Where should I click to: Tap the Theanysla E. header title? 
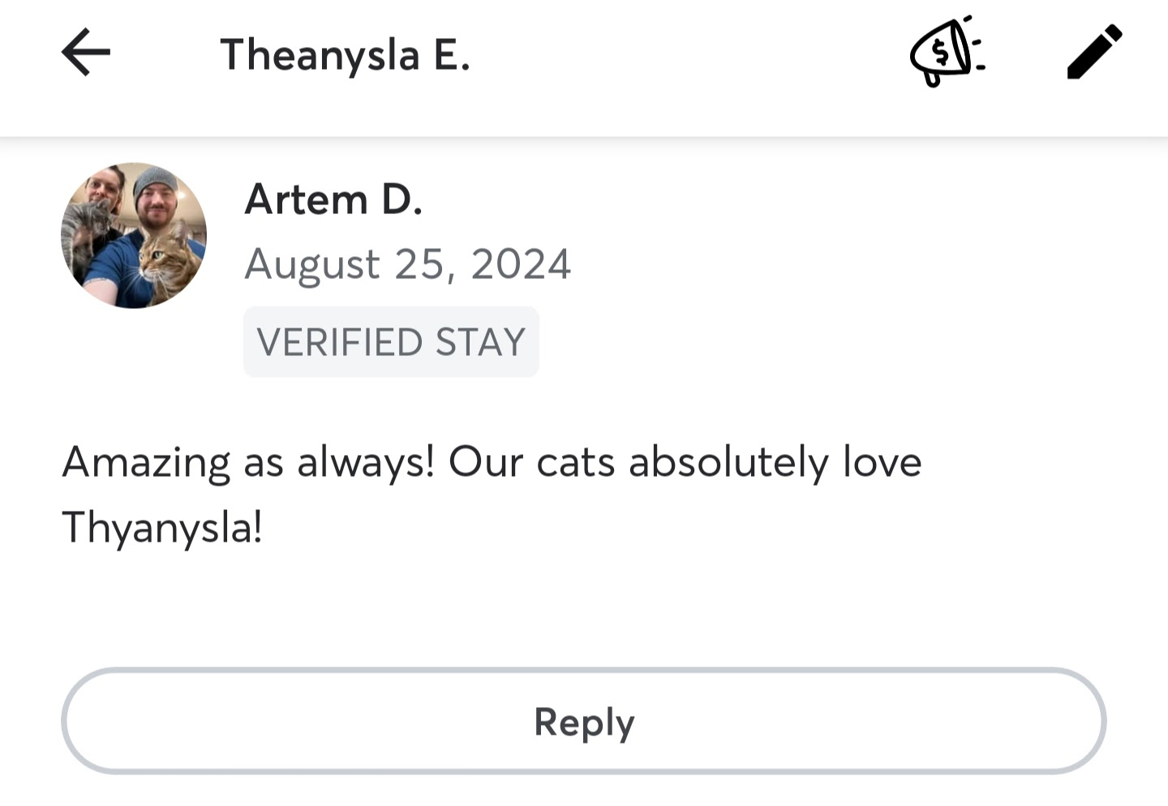click(x=345, y=55)
